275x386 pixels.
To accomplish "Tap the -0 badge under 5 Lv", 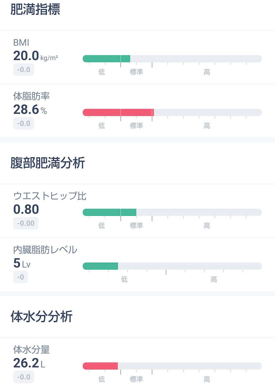I will pos(20,277).
